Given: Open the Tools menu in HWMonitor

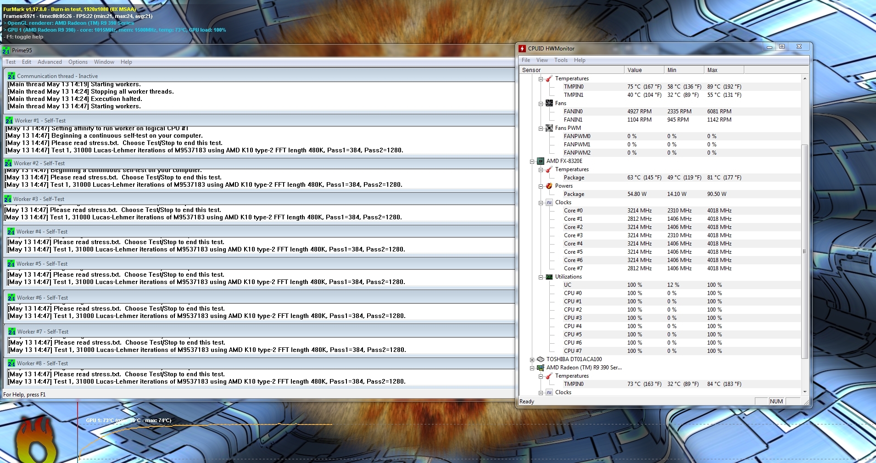Looking at the screenshot, I should coord(561,60).
